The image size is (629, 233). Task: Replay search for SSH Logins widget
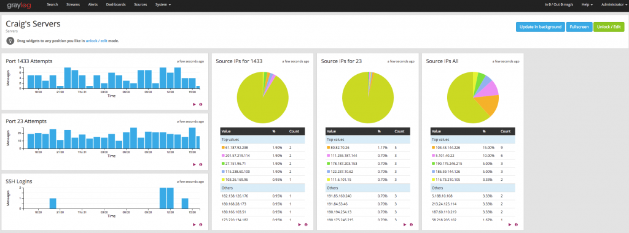pyautogui.click(x=194, y=224)
